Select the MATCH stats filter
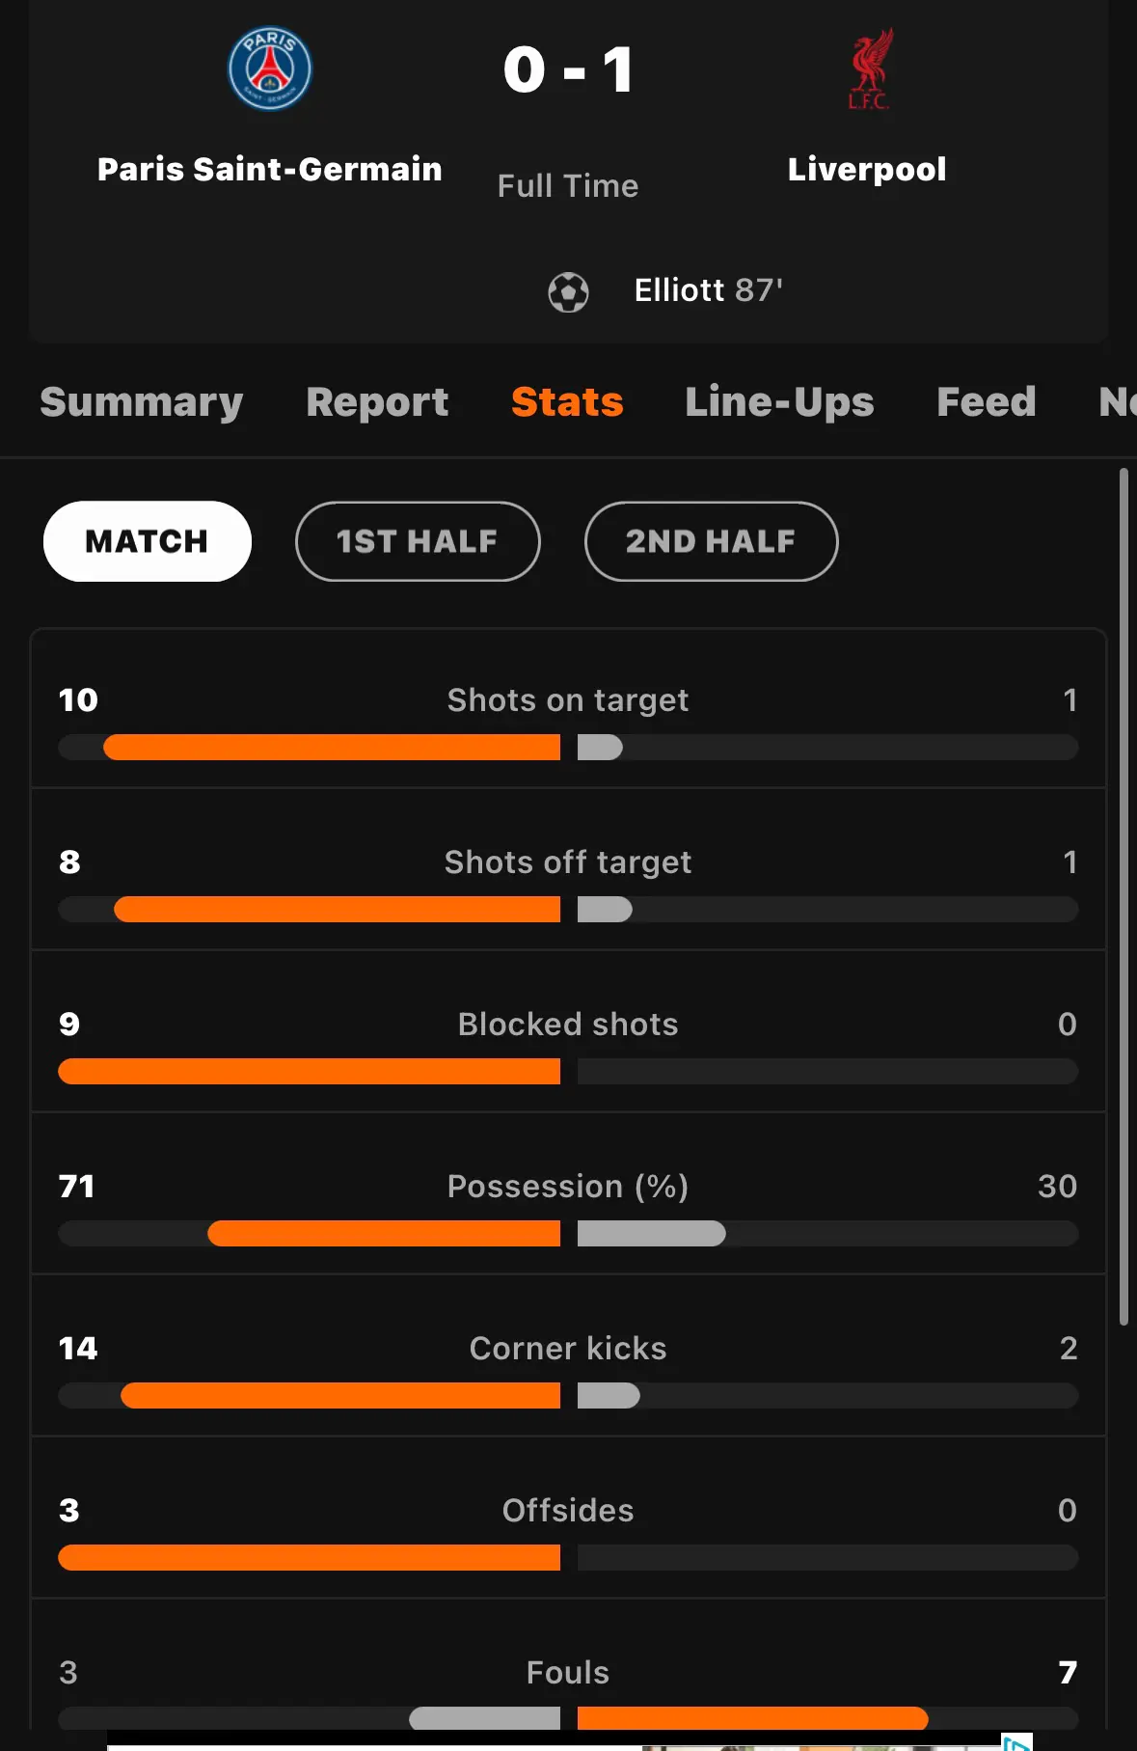 tap(148, 541)
